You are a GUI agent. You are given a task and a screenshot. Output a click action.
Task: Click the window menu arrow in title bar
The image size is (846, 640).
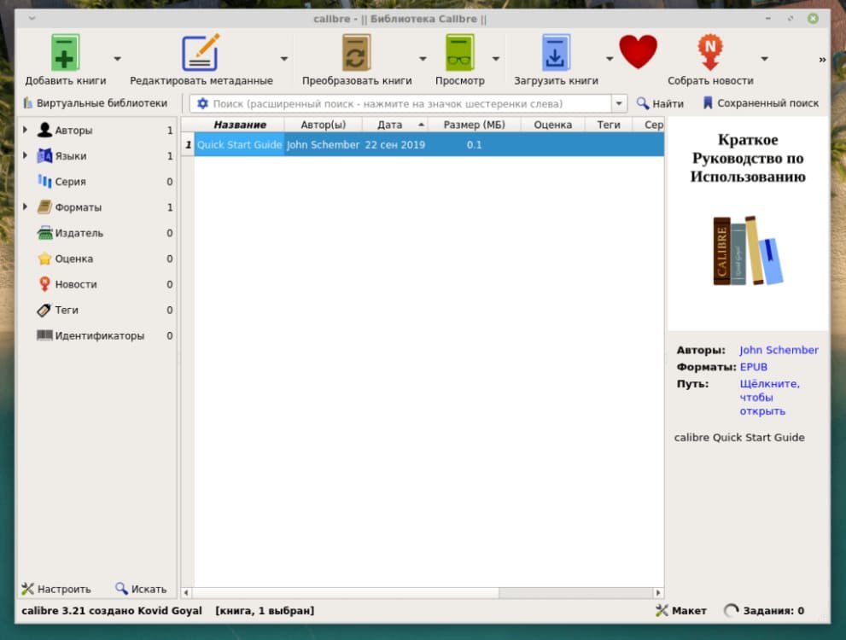point(32,18)
